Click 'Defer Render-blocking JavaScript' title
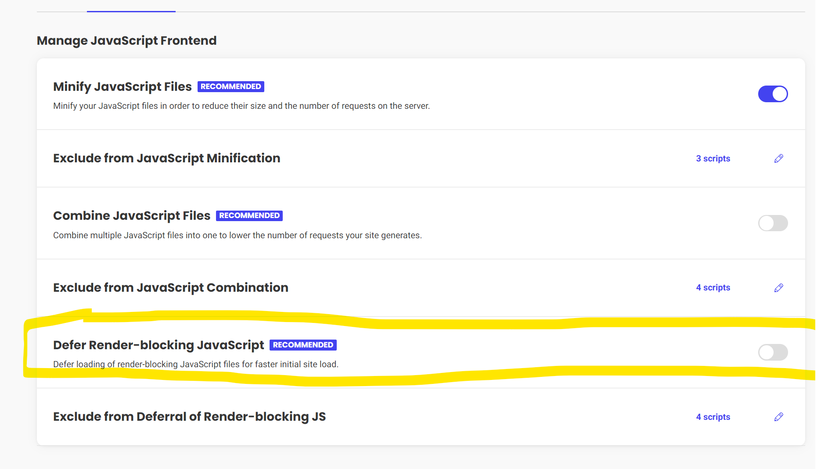The height and width of the screenshot is (469, 828). 158,345
